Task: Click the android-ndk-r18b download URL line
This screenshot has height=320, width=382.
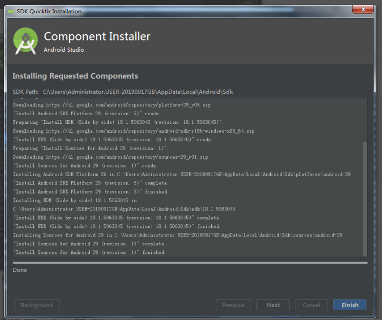Action: pyautogui.click(x=134, y=131)
